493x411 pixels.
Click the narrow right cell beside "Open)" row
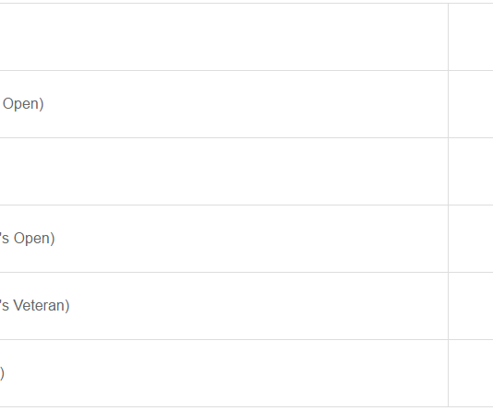click(x=471, y=104)
